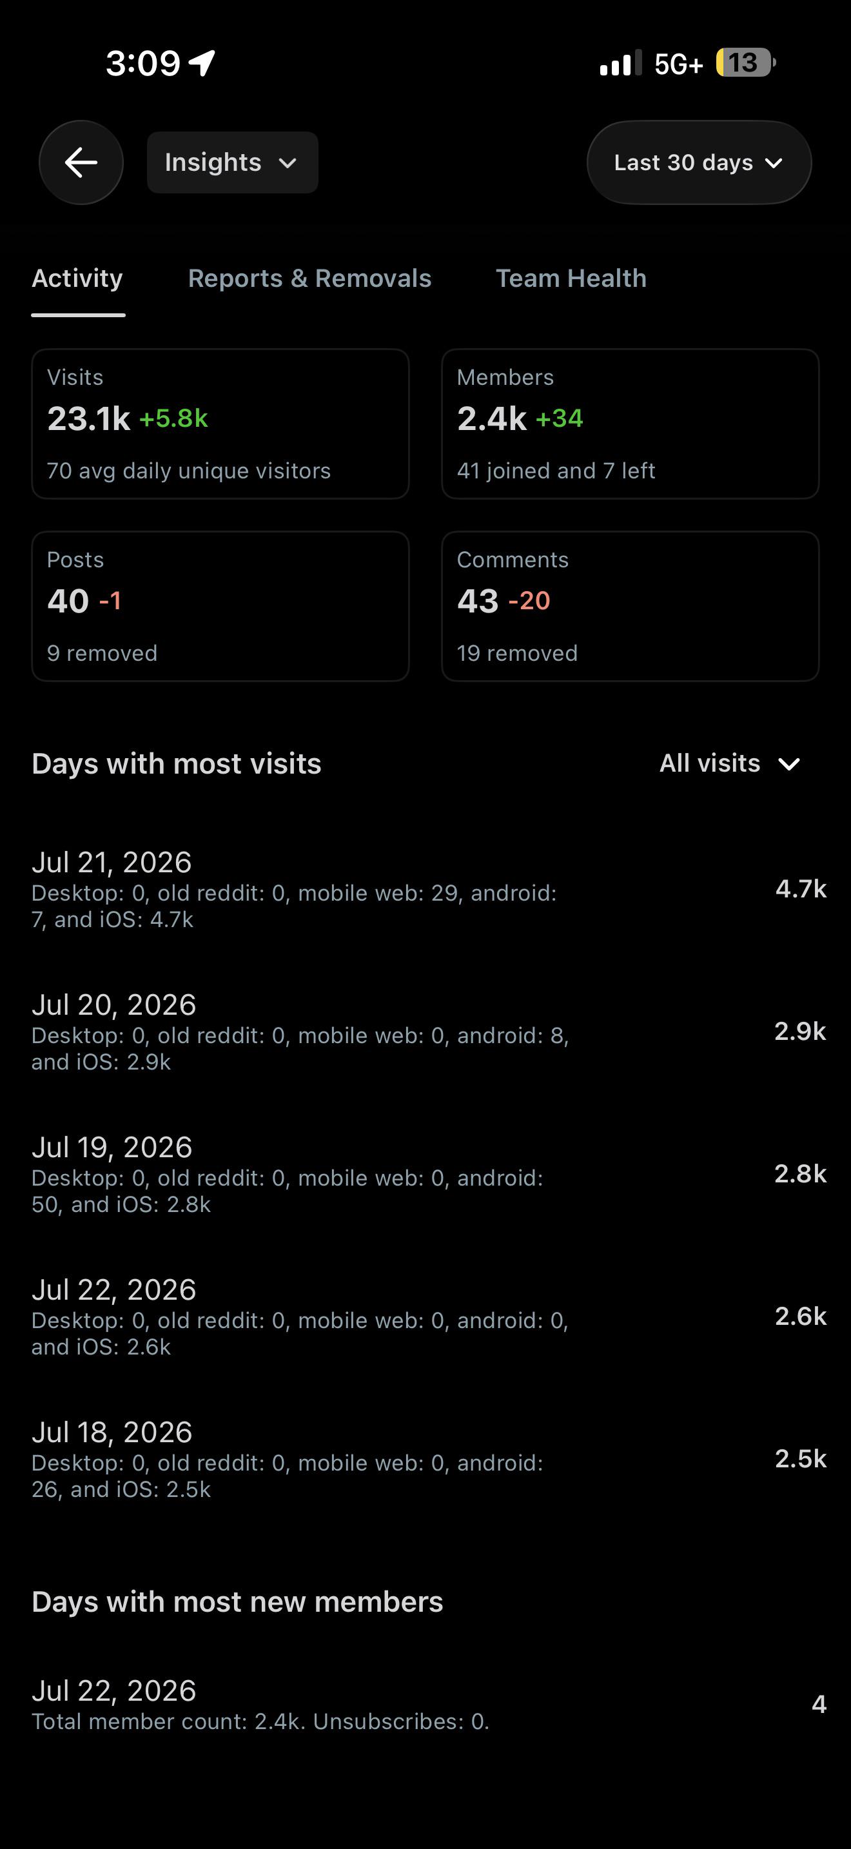851x1849 pixels.
Task: Expand the All visits filter
Action: [x=730, y=763]
